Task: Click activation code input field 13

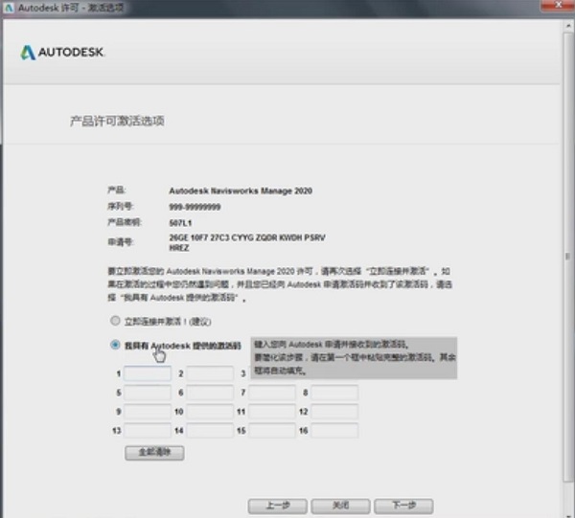Action: point(148,431)
